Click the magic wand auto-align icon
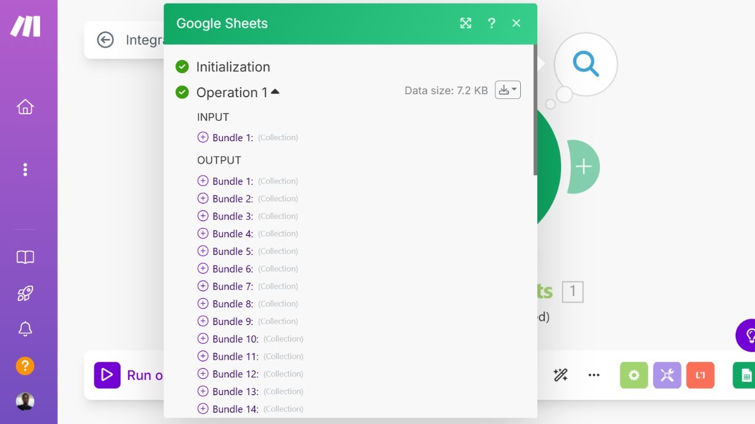Screen dimensions: 755x424 coord(560,375)
